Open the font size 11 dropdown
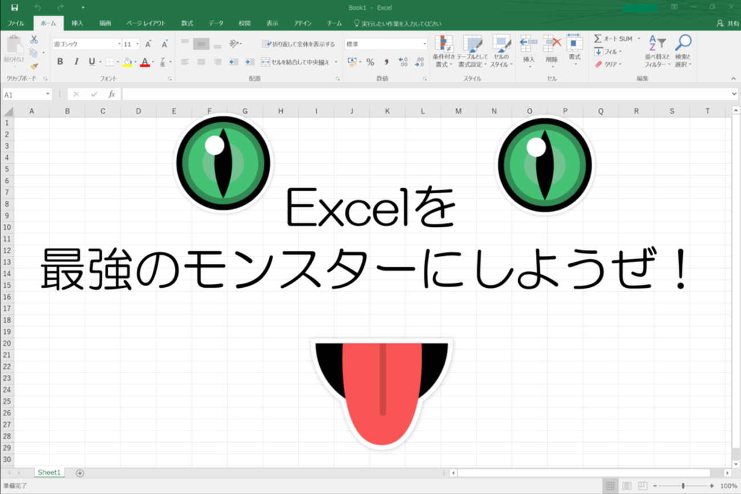 137,44
